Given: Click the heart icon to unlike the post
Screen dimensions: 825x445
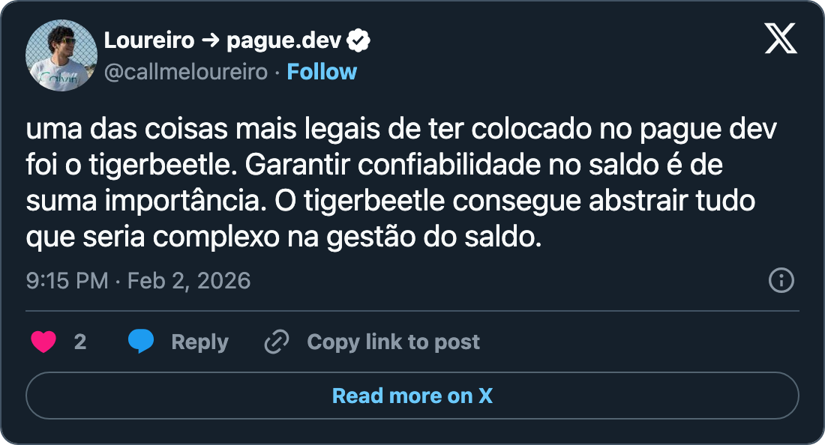Looking at the screenshot, I should 41,342.
